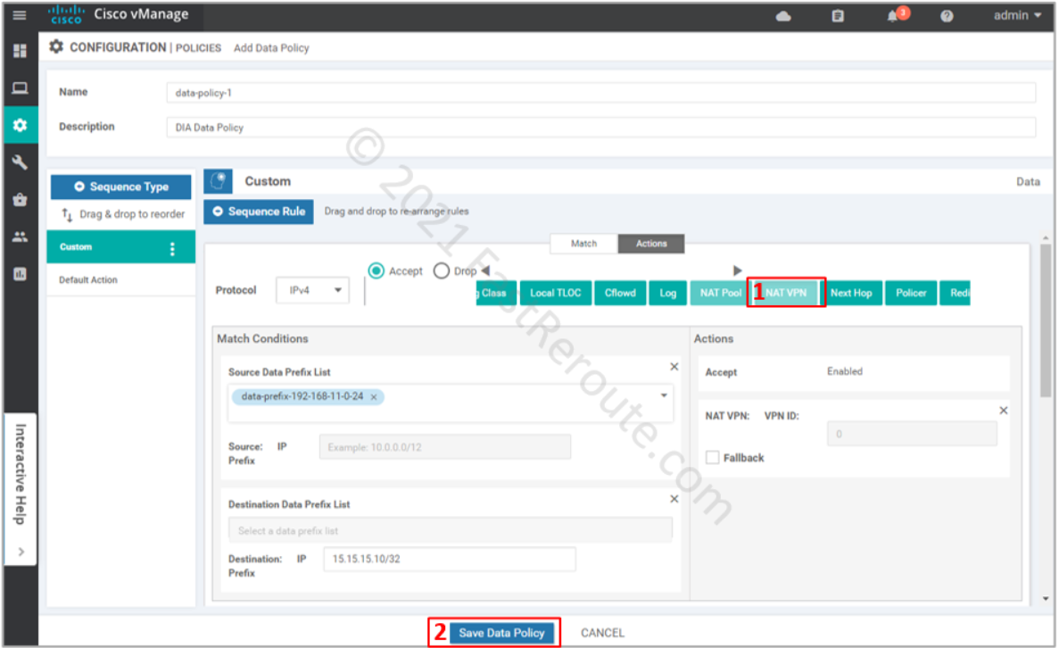The image size is (1059, 648).
Task: Select the NAT VPN action
Action: pos(785,292)
